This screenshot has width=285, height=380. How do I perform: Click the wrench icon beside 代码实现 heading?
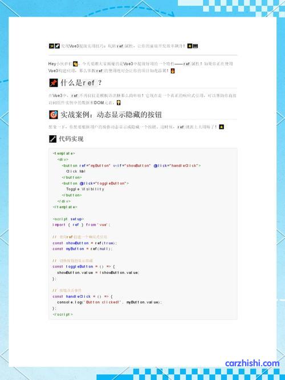pyautogui.click(x=53, y=139)
